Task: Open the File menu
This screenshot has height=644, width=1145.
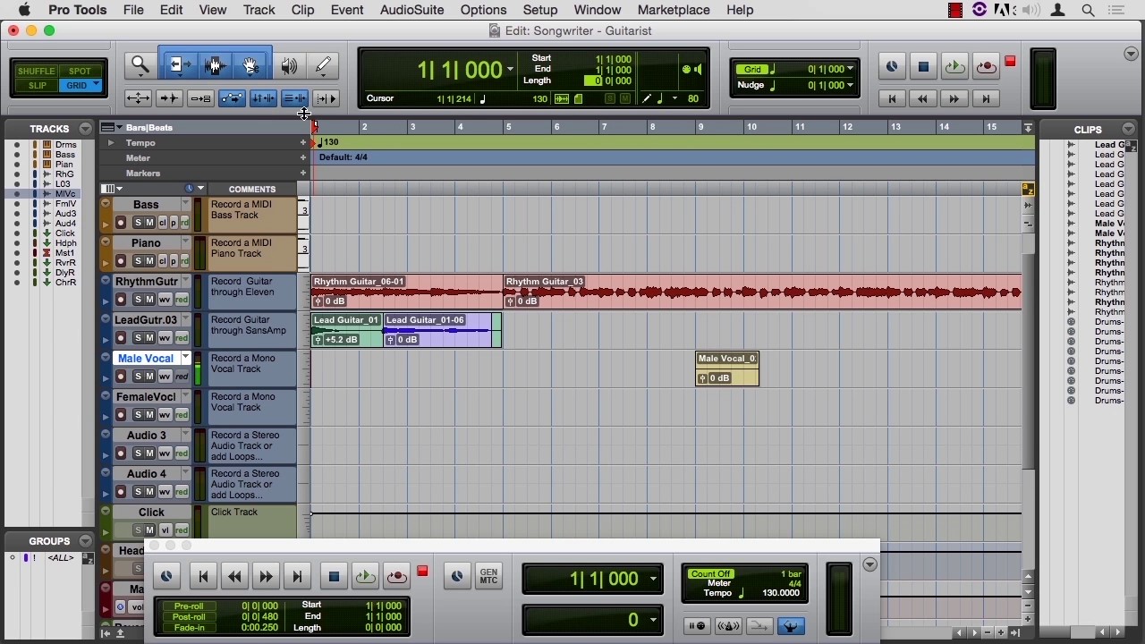Action: point(133,10)
